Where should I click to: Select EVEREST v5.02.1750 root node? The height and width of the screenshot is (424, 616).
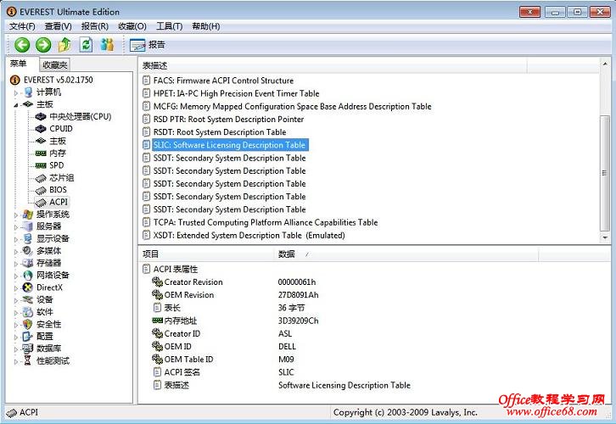click(x=59, y=80)
